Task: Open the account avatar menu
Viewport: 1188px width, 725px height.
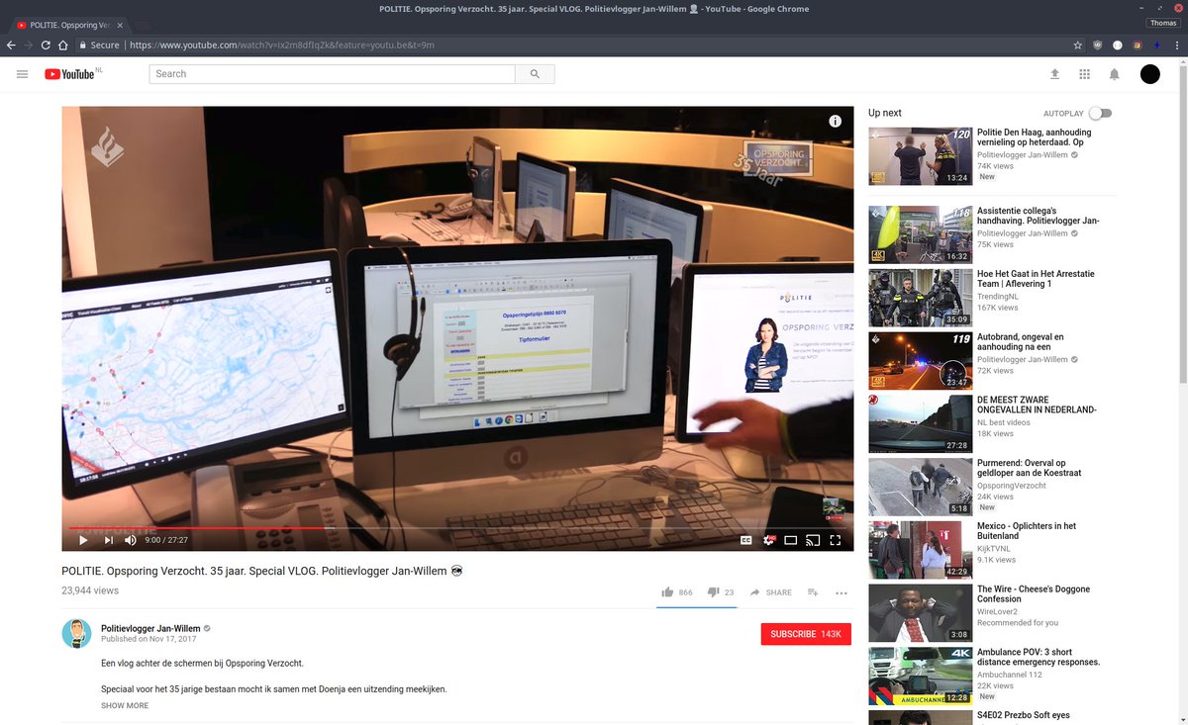Action: [x=1149, y=74]
